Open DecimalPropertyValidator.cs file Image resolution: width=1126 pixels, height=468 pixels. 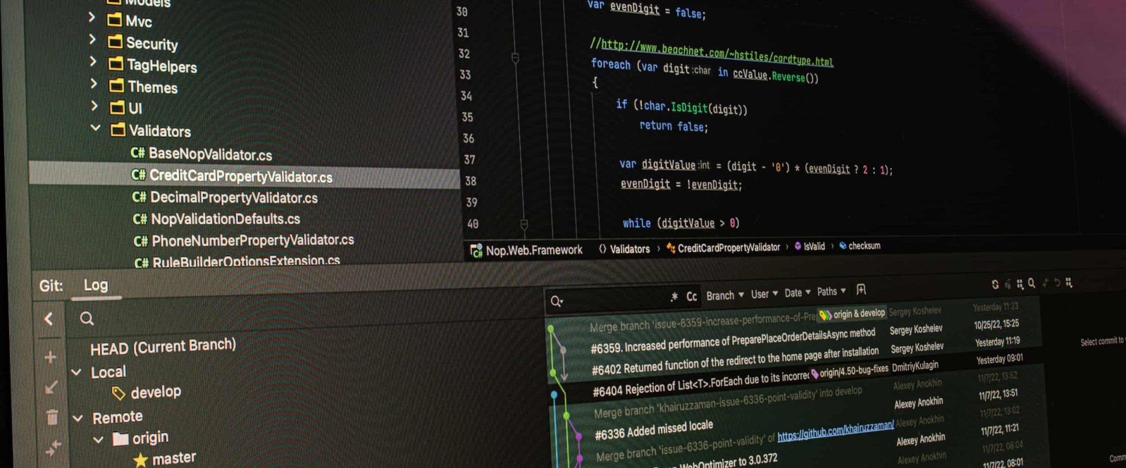[x=234, y=198]
